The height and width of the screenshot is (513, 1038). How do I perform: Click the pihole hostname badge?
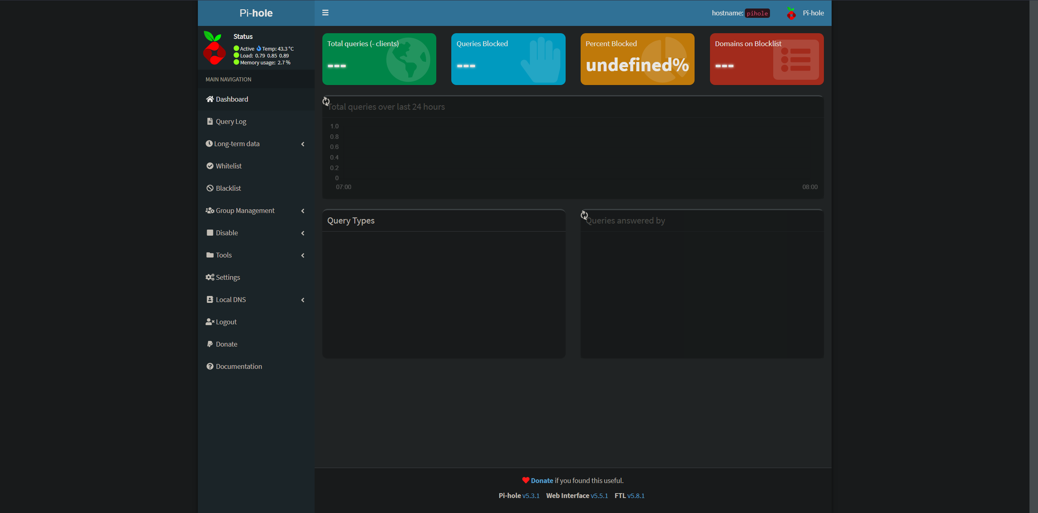757,13
